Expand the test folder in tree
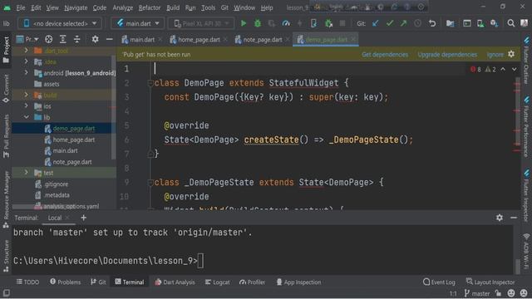 click(26, 173)
